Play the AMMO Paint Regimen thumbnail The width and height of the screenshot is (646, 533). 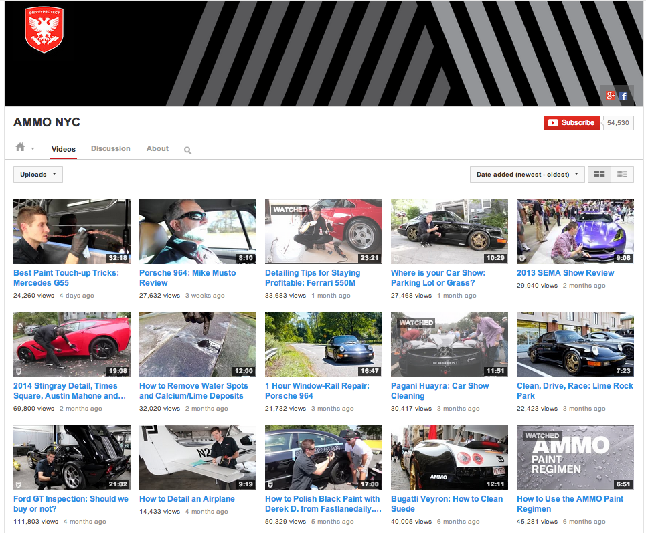(x=575, y=457)
